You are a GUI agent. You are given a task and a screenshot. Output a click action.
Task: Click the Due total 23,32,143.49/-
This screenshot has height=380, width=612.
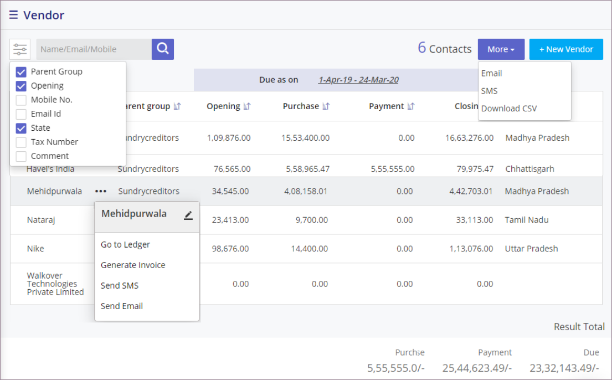564,368
